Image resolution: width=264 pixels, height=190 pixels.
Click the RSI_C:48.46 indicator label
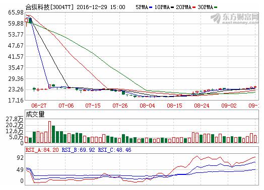pyautogui.click(x=114, y=150)
